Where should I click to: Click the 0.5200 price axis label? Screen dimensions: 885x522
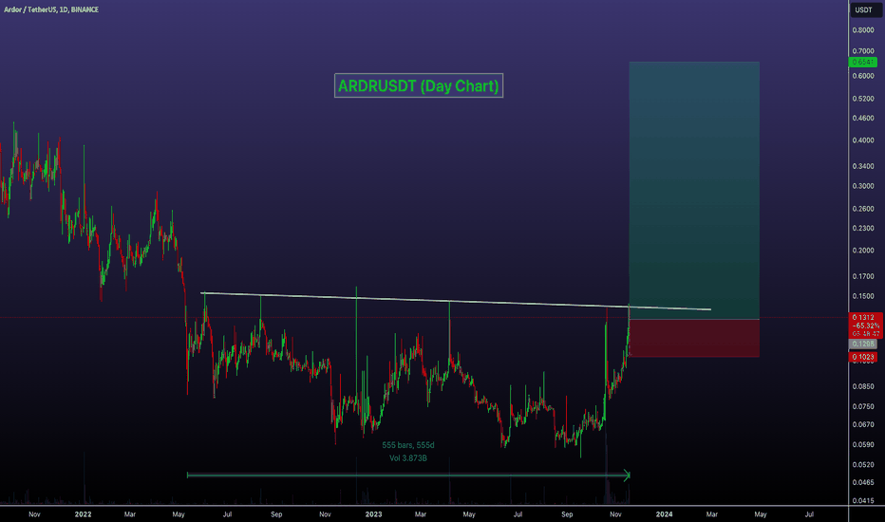(x=863, y=99)
